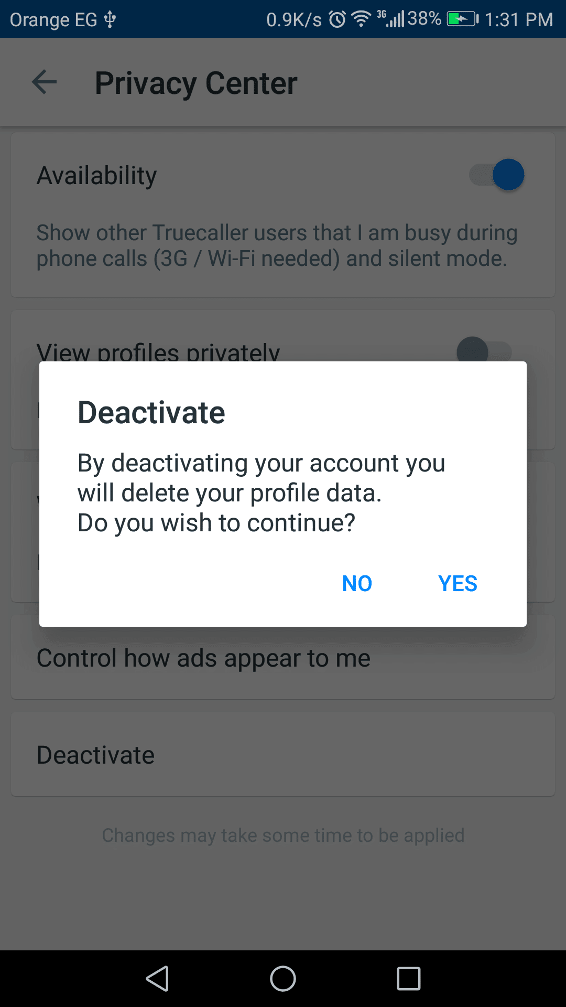
Task: Open the recent apps square button
Action: tap(408, 979)
